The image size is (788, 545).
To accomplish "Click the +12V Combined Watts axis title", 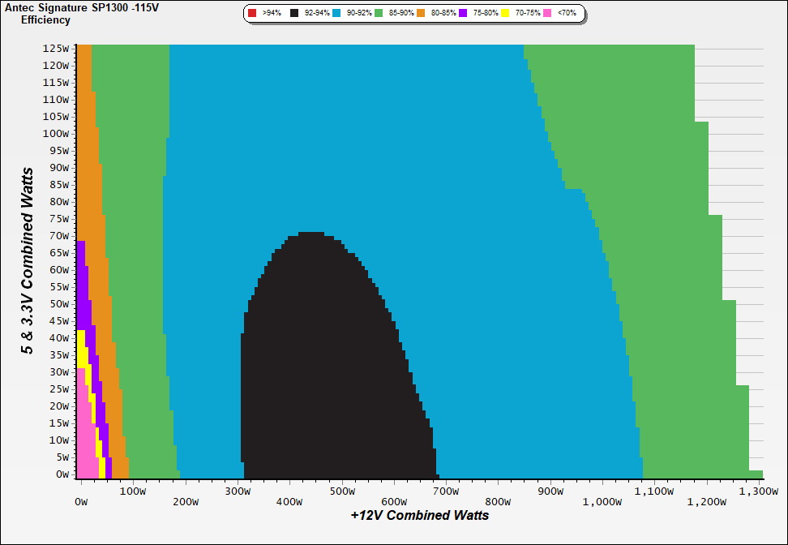I will coord(419,515).
